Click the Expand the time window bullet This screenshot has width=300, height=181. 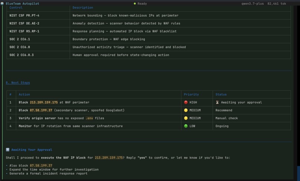pos(54,169)
